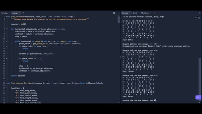Click 'return squares' on line 25

click(18, 76)
